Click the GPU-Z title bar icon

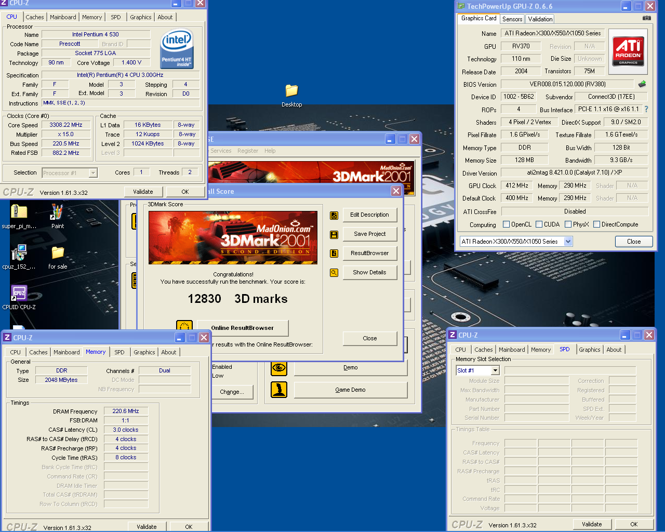pyautogui.click(x=461, y=6)
